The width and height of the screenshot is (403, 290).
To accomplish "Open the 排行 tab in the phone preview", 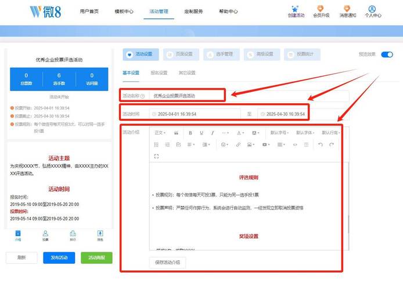I will [x=73, y=235].
